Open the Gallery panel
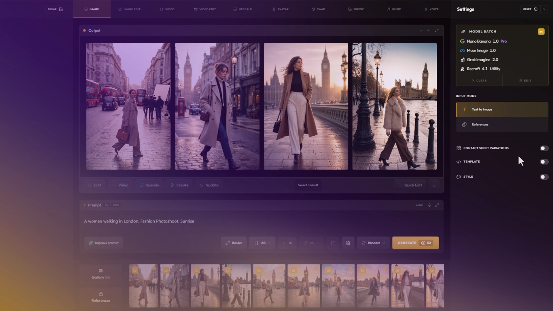553x311 pixels. (101, 274)
